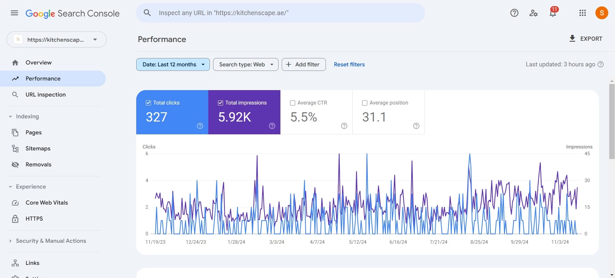This screenshot has height=278, width=615.
Task: Show help for Average CTR metric
Action: point(344,126)
